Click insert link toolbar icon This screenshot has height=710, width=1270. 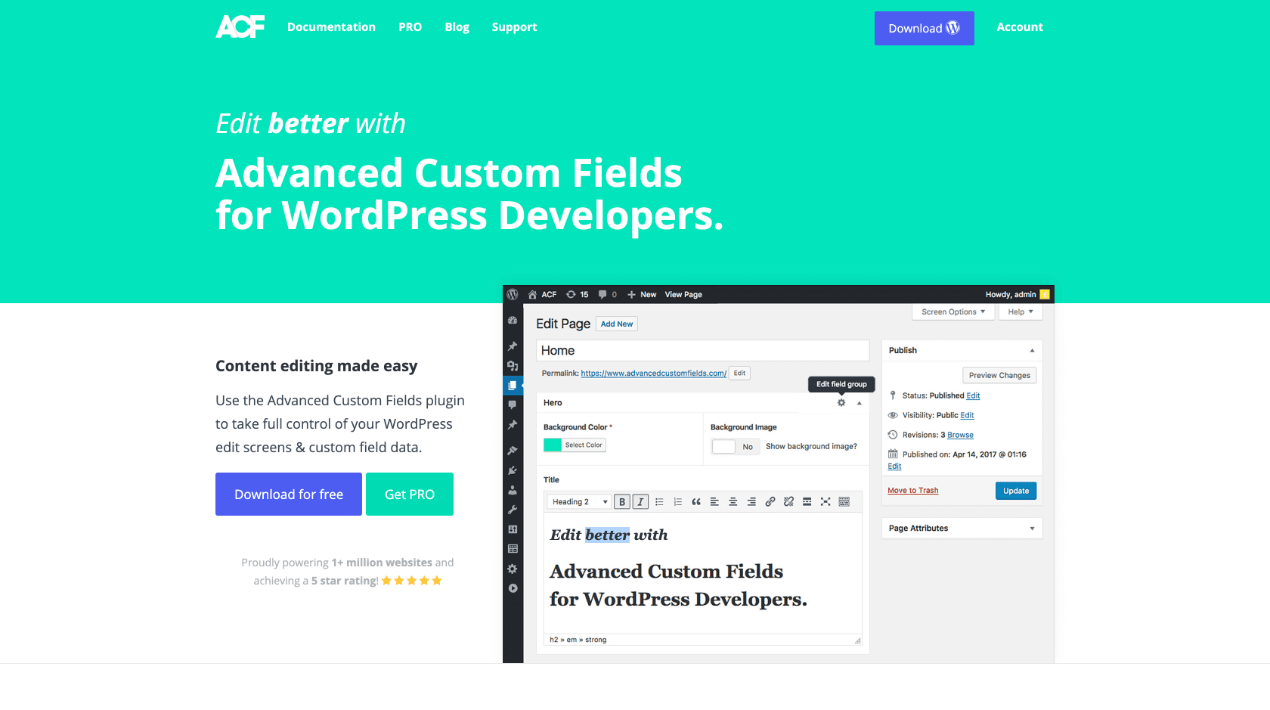[770, 502]
